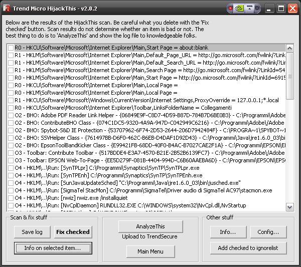The width and height of the screenshot is (301, 267).
Task: Click AnalyzeThis to upload log
Action: (x=150, y=226)
